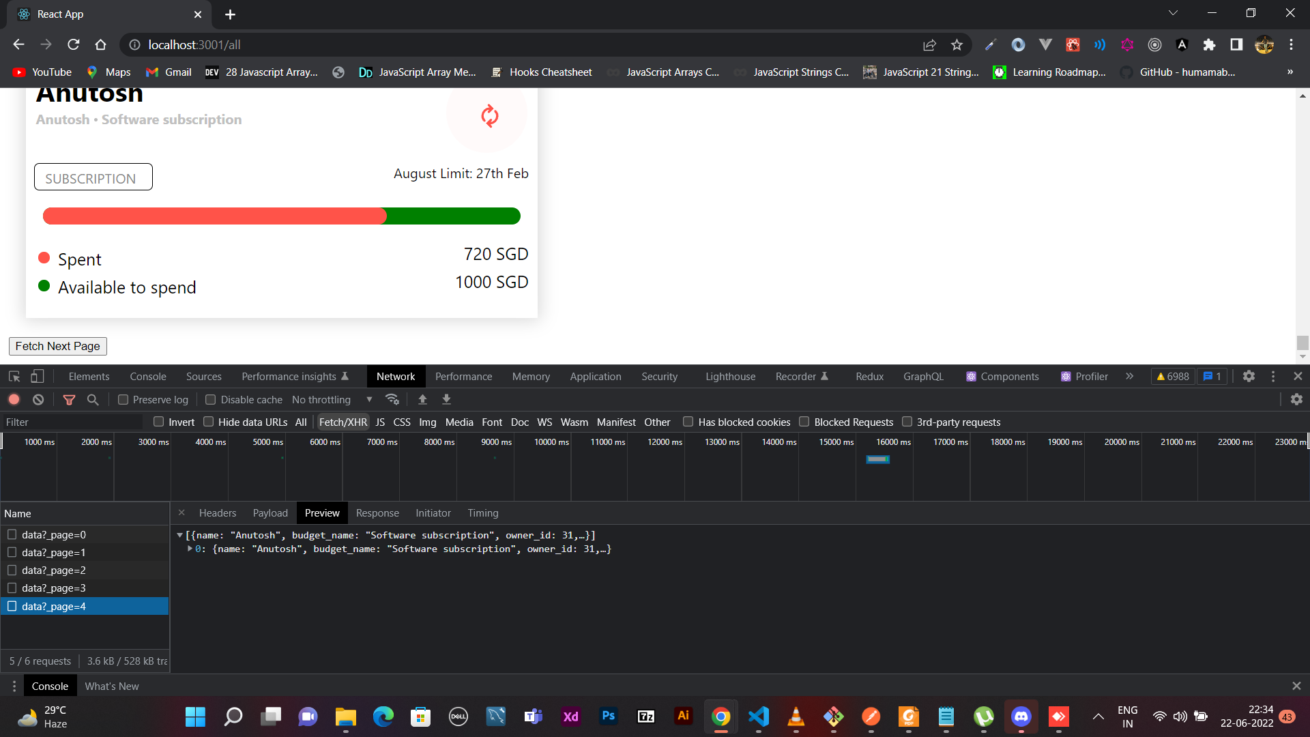Select the data?_page=2 request
This screenshot has height=737, width=1310.
(53, 570)
